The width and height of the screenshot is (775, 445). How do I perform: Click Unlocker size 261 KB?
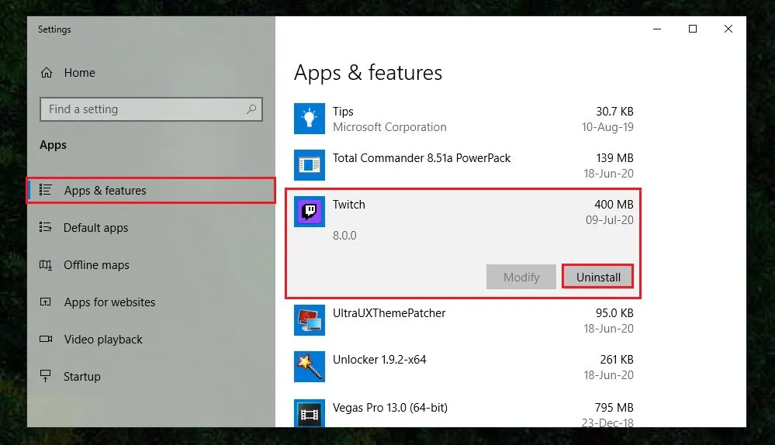(617, 360)
